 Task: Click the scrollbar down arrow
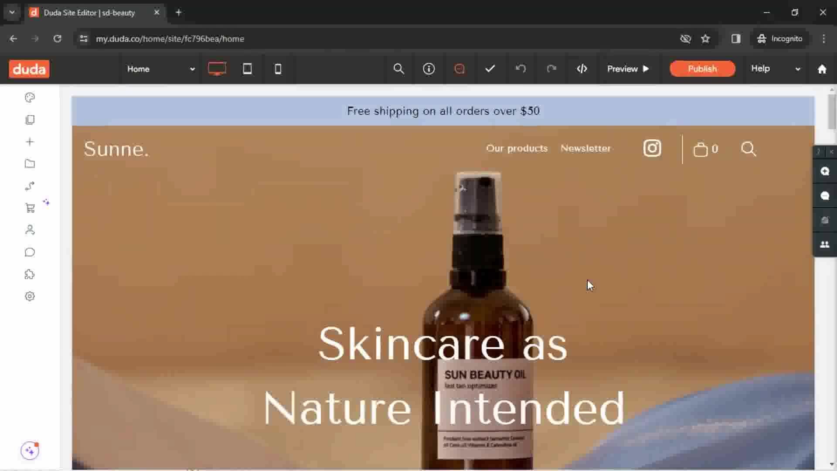(832, 464)
